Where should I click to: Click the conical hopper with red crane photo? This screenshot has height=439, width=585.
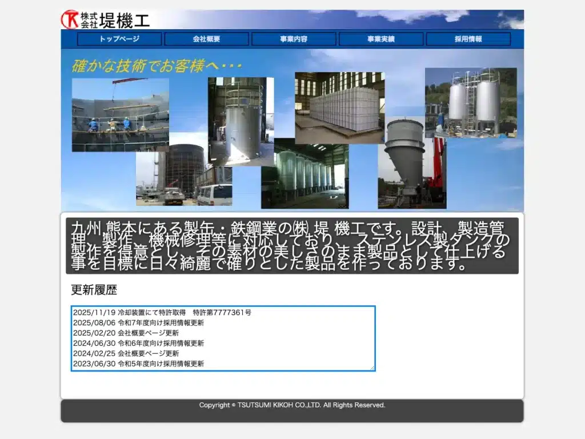(412, 163)
